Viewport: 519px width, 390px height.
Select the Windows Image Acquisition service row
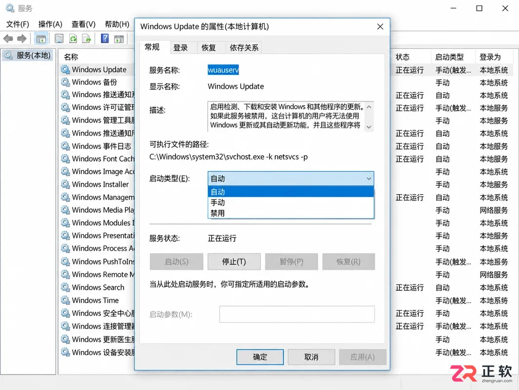(97, 171)
